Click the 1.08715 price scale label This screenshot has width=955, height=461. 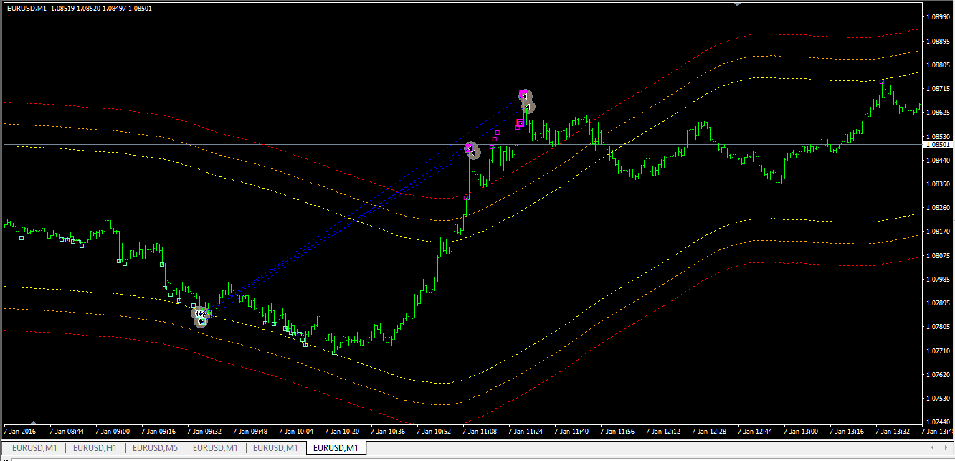pyautogui.click(x=938, y=88)
